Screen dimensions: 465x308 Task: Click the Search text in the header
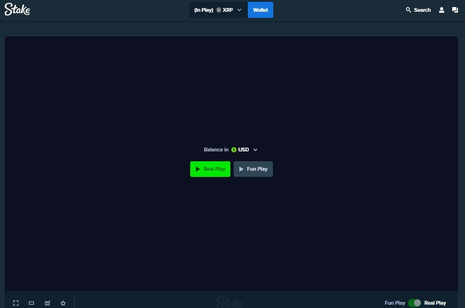point(422,10)
